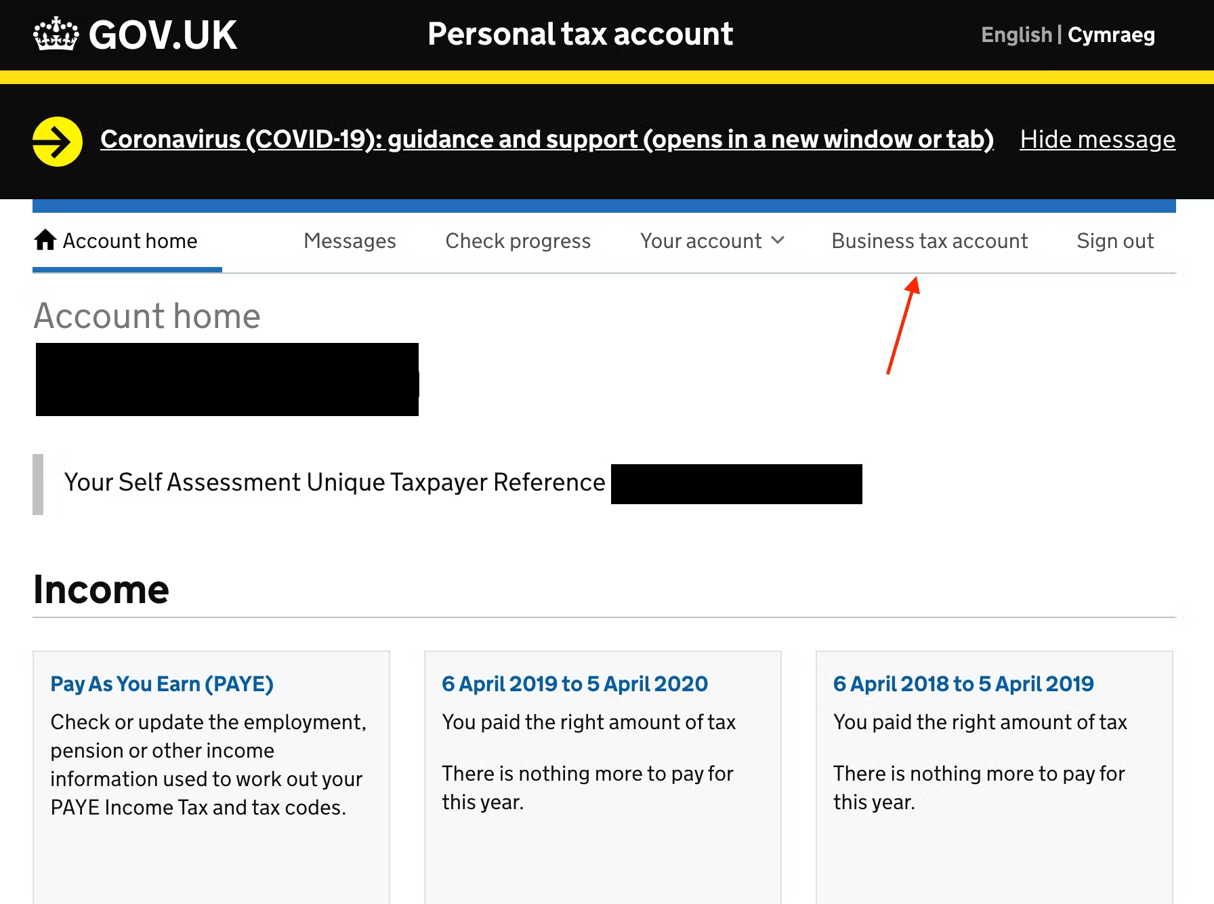1214x904 pixels.
Task: Open Pay As You Earn (PAYE)
Action: pyautogui.click(x=161, y=684)
